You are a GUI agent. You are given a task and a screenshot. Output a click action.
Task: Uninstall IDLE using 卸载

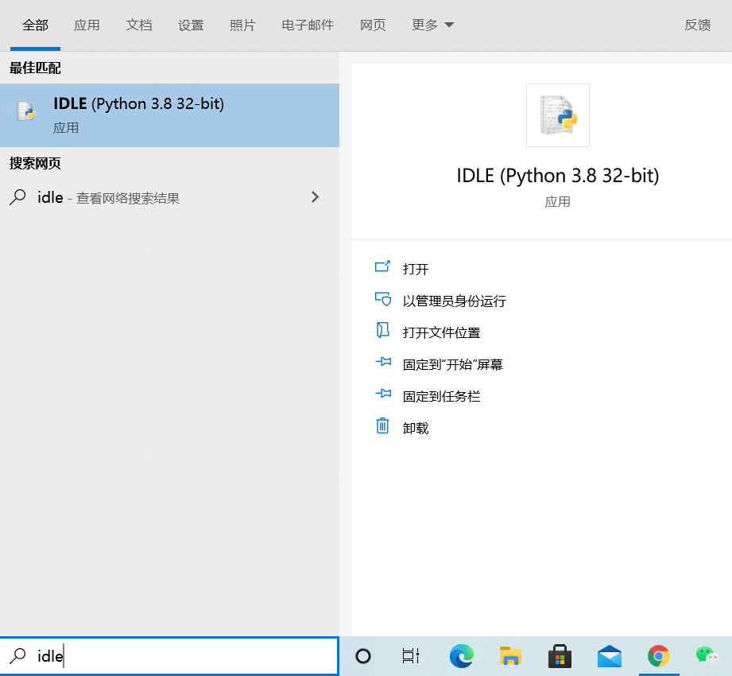pos(415,427)
